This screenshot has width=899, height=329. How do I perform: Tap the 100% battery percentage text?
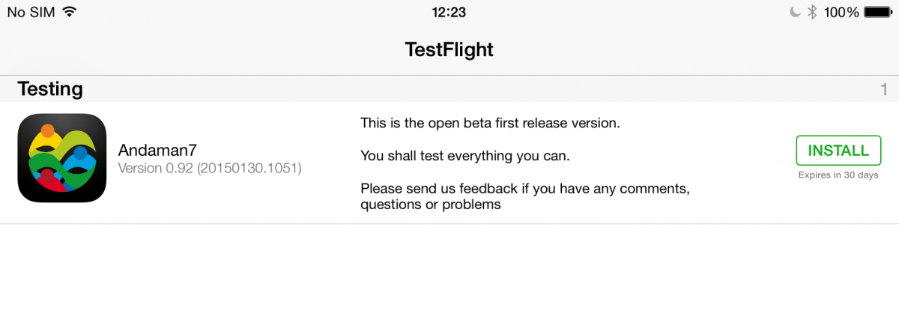tap(841, 12)
